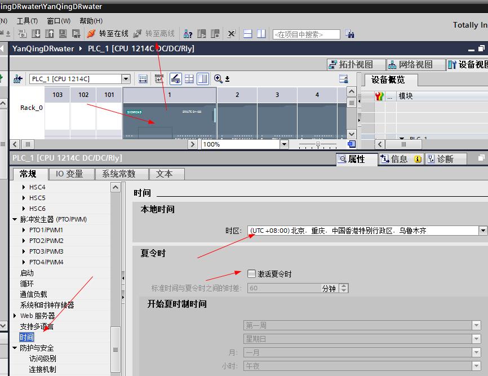Click the project search input field
Image resolution: width=488 pixels, height=376 pixels.
tap(307, 34)
